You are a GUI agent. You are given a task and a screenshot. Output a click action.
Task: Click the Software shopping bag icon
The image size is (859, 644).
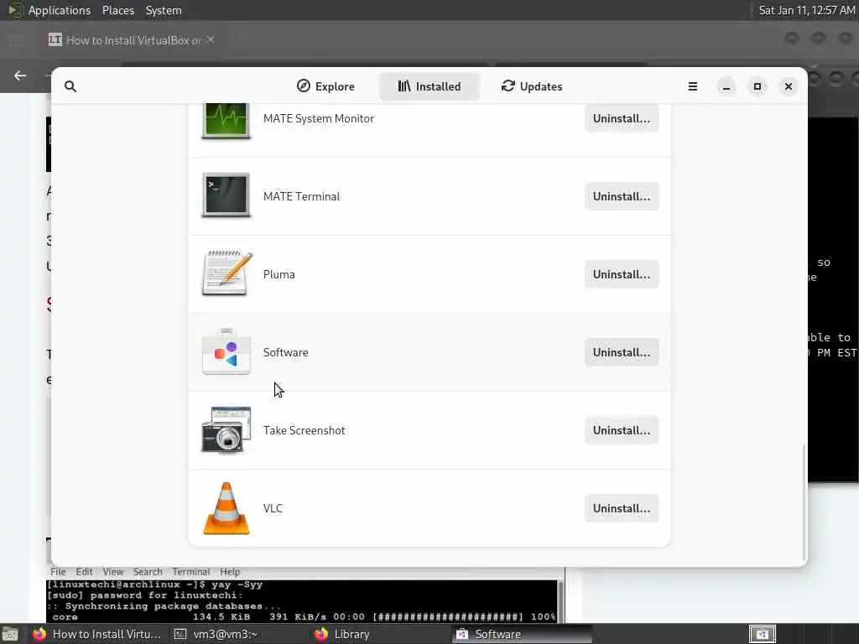coord(226,351)
